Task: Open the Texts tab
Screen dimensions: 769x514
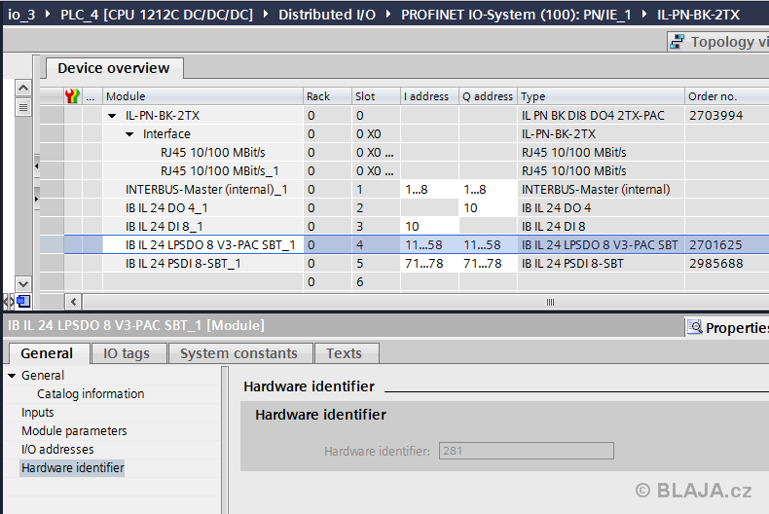Action: 345,353
